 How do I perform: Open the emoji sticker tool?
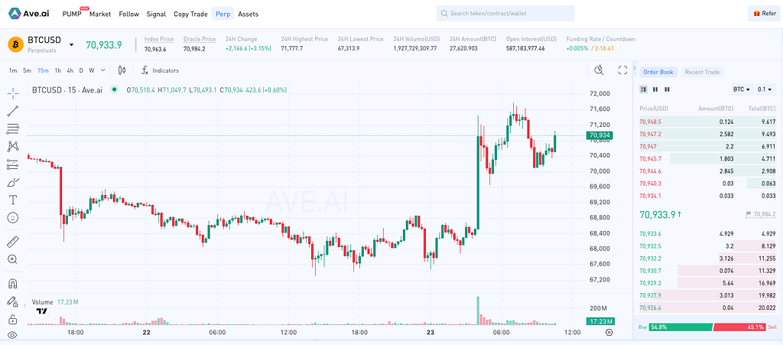13,218
